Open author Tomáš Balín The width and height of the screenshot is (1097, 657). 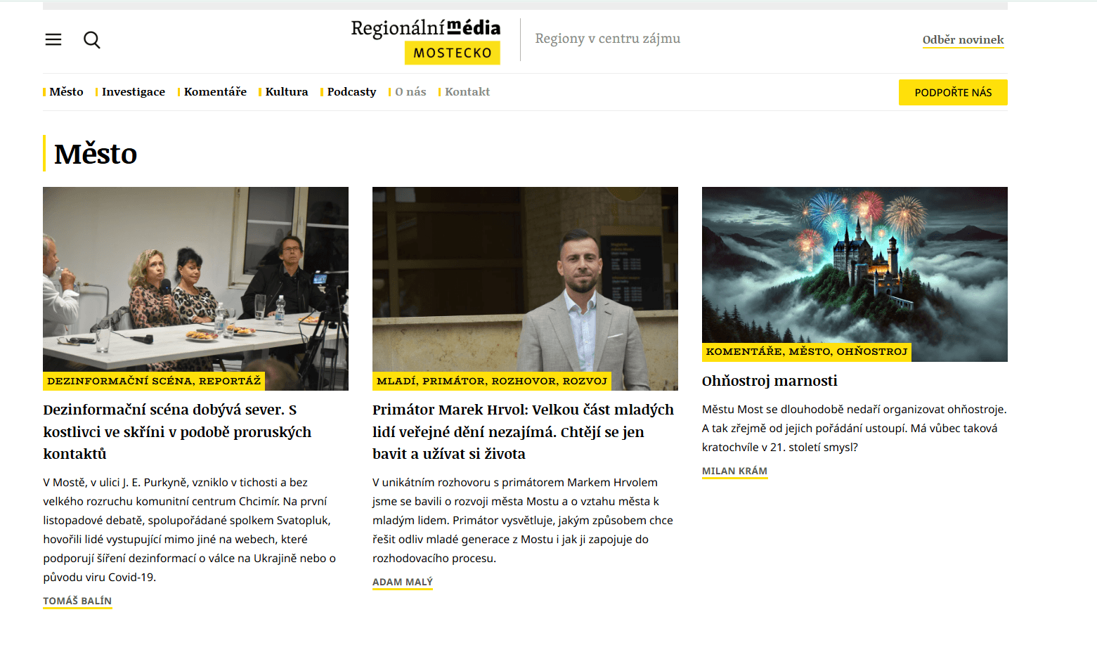(x=77, y=601)
